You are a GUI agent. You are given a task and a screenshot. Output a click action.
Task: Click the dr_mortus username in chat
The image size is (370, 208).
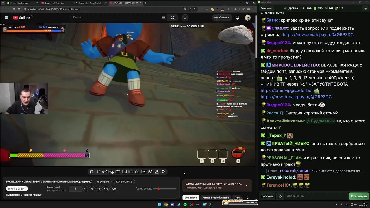pos(277,51)
